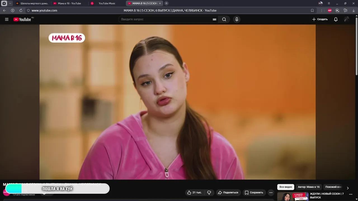
Task: Select the Похожий контент chip
Action: click(333, 187)
